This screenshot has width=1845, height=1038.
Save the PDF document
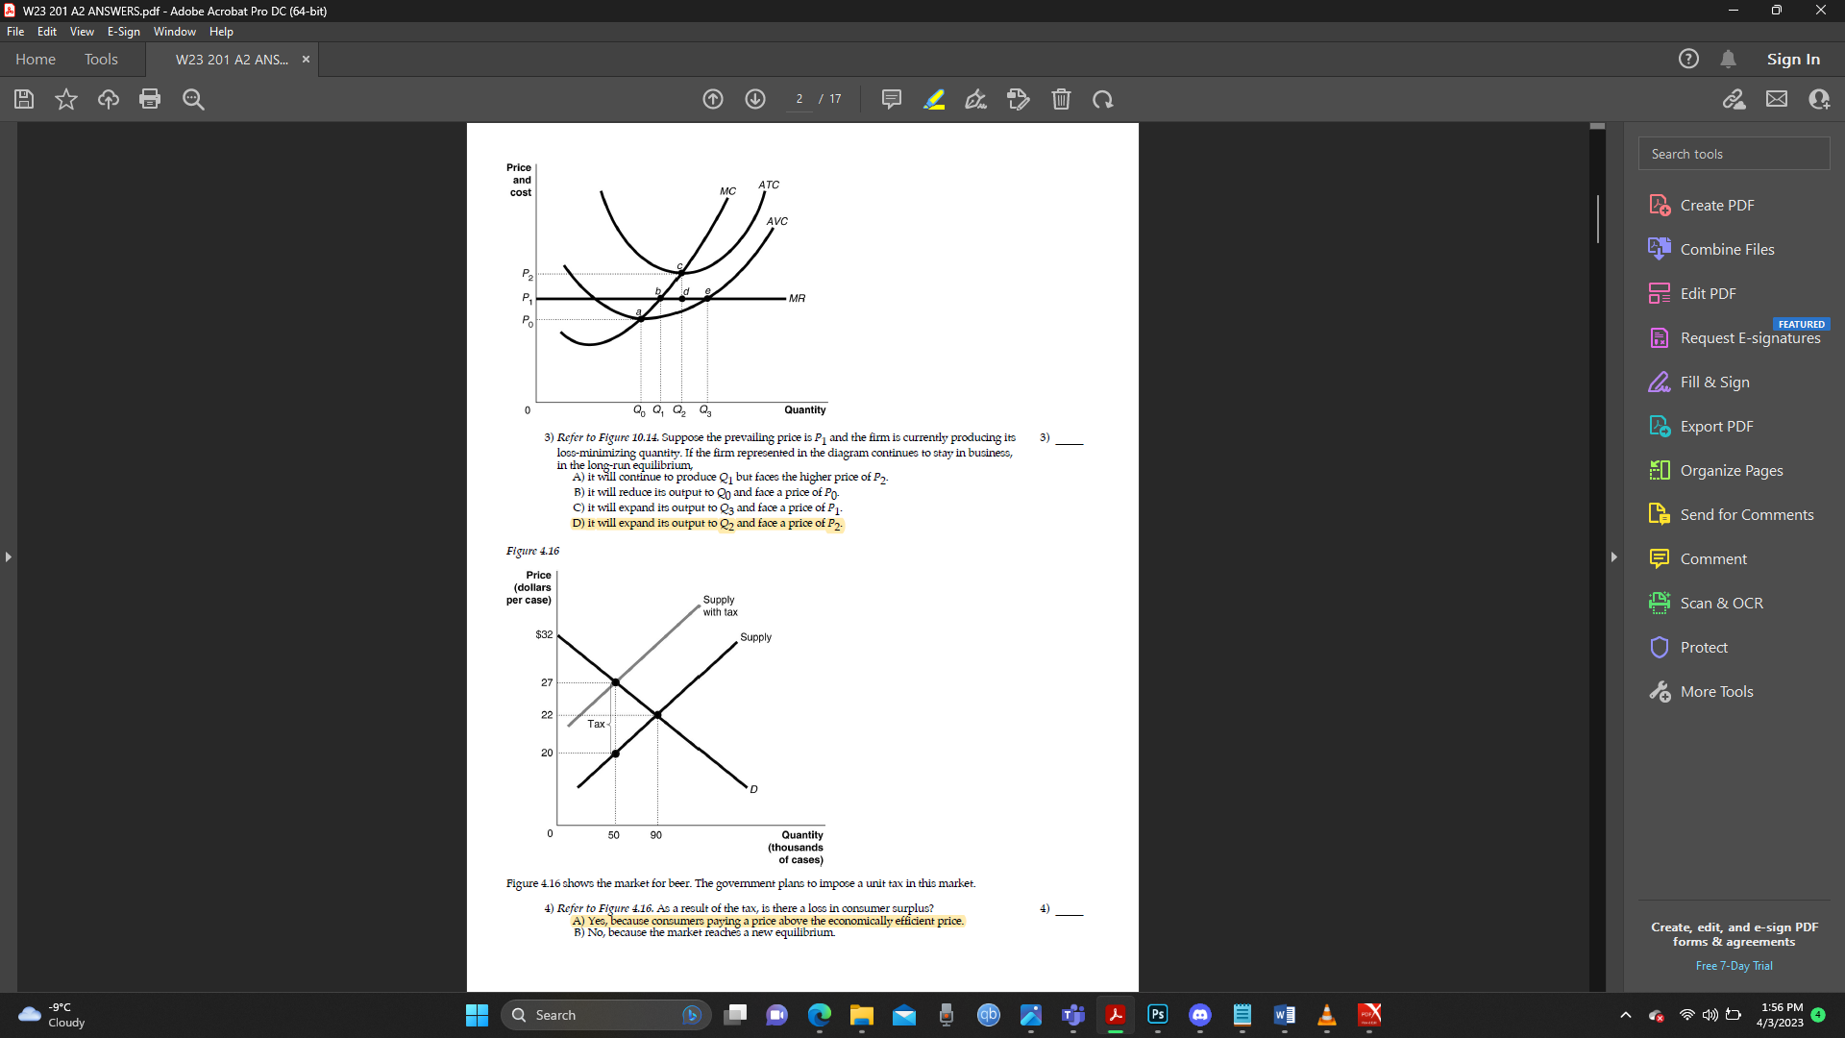(23, 99)
